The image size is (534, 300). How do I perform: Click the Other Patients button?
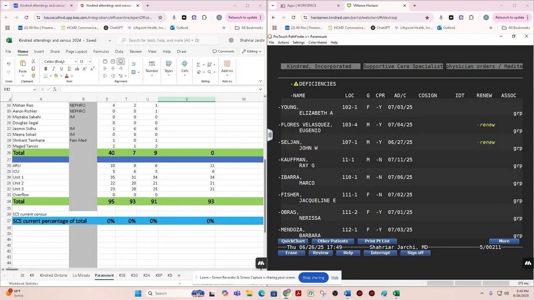tap(332, 241)
